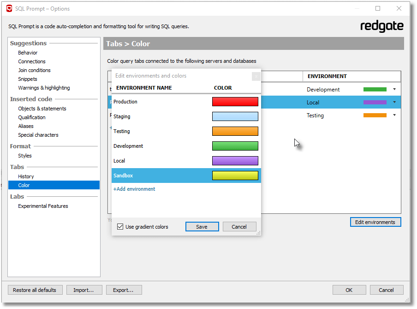Toggle the Use gradient colors checkbox
Screen dimensions: 417x309
point(120,227)
